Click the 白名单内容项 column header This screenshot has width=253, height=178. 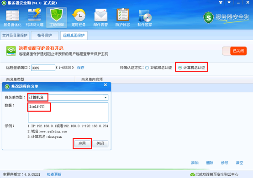[x=92, y=79]
